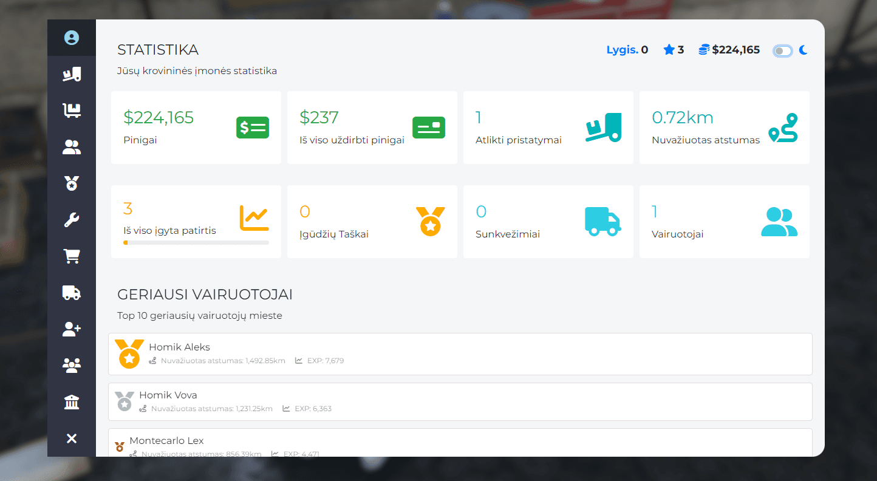This screenshot has height=481, width=877.
Task: Click the truck icon in Sunkvežimiai card
Action: coord(603,222)
